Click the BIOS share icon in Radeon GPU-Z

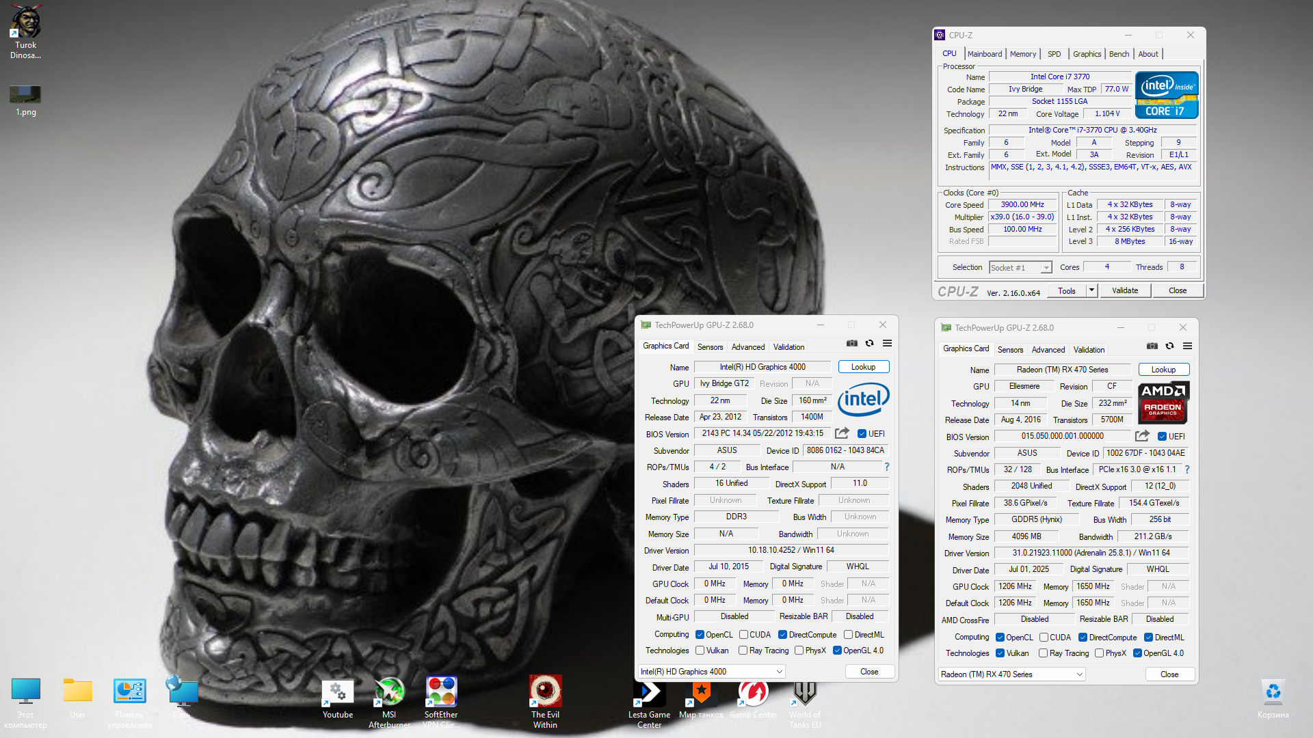[1142, 436]
